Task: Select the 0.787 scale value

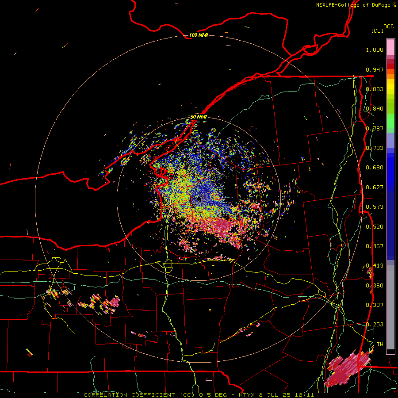Action: pos(375,128)
